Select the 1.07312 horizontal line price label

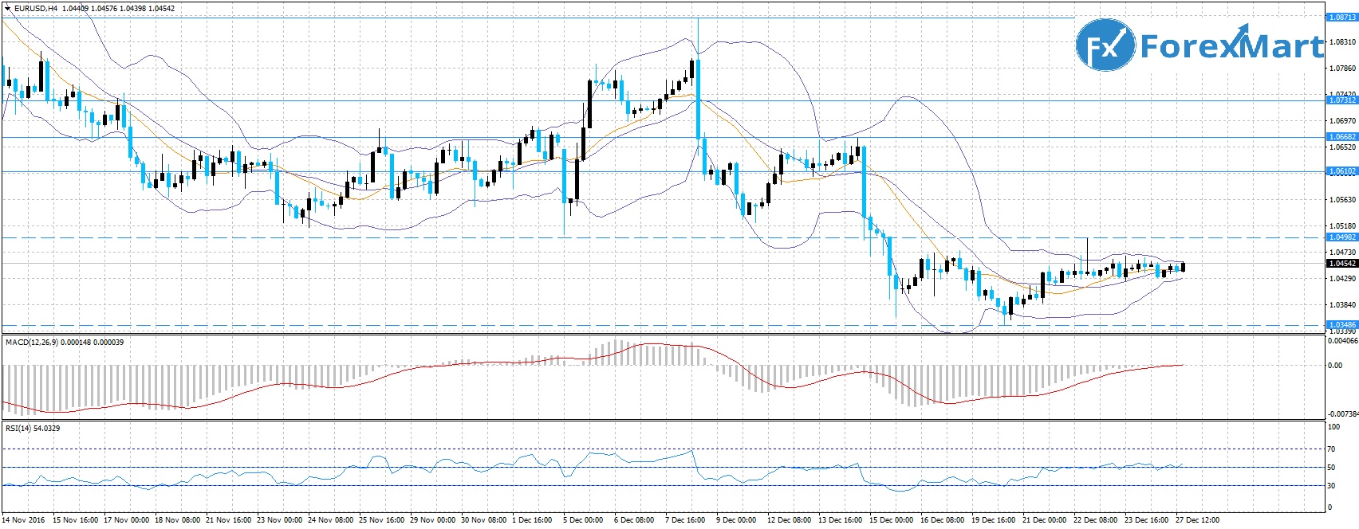point(1341,100)
